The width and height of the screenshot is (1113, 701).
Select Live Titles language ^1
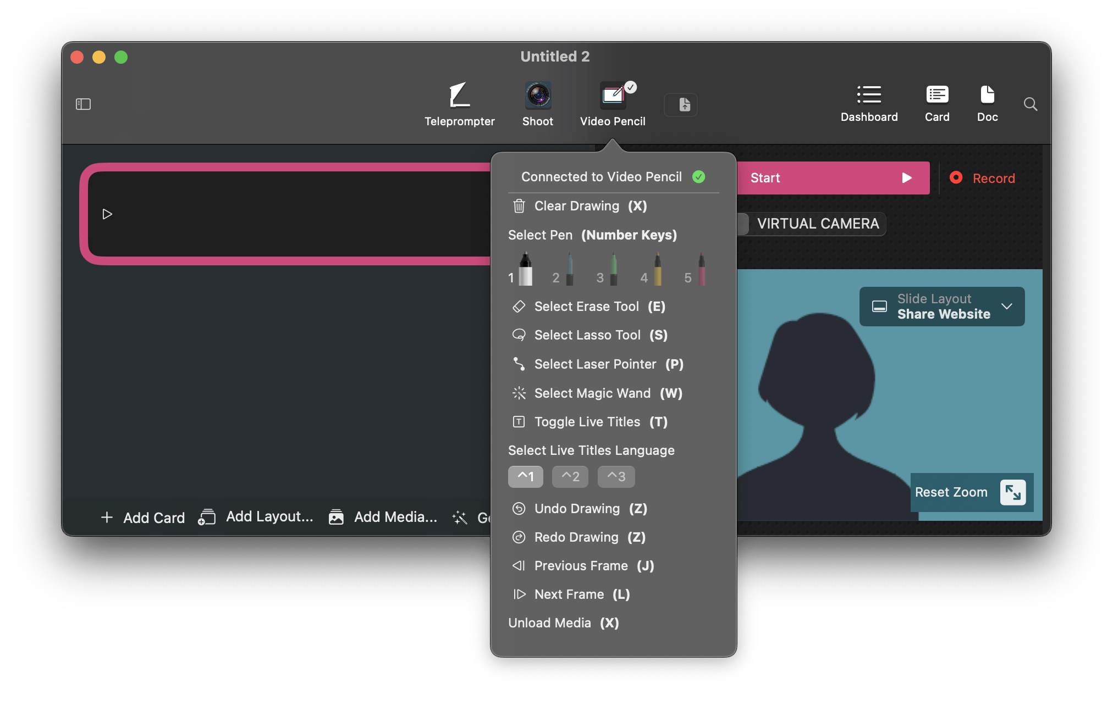[x=525, y=477]
